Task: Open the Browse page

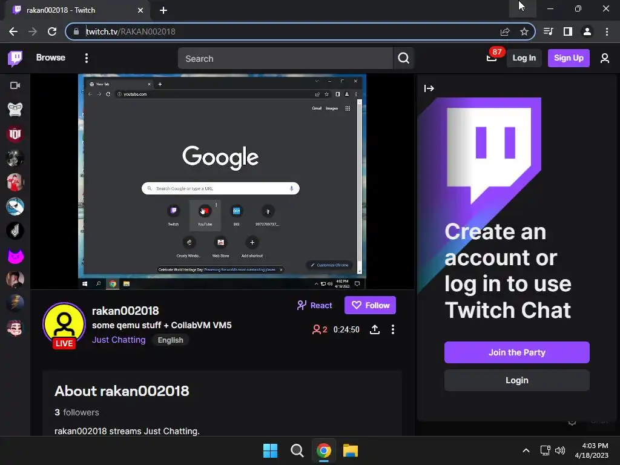Action: click(51, 58)
